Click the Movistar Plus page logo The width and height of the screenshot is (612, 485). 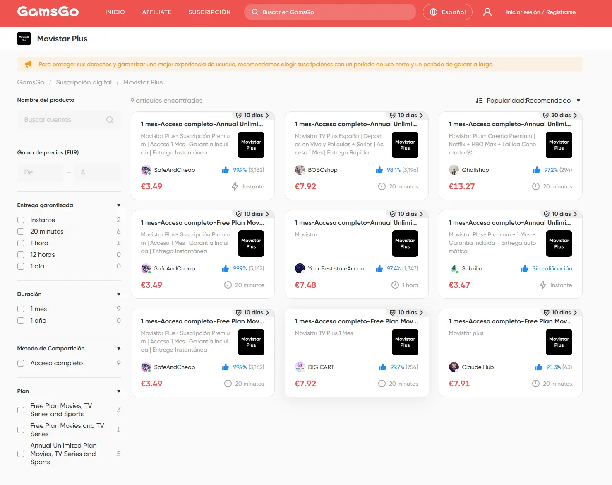(x=24, y=39)
